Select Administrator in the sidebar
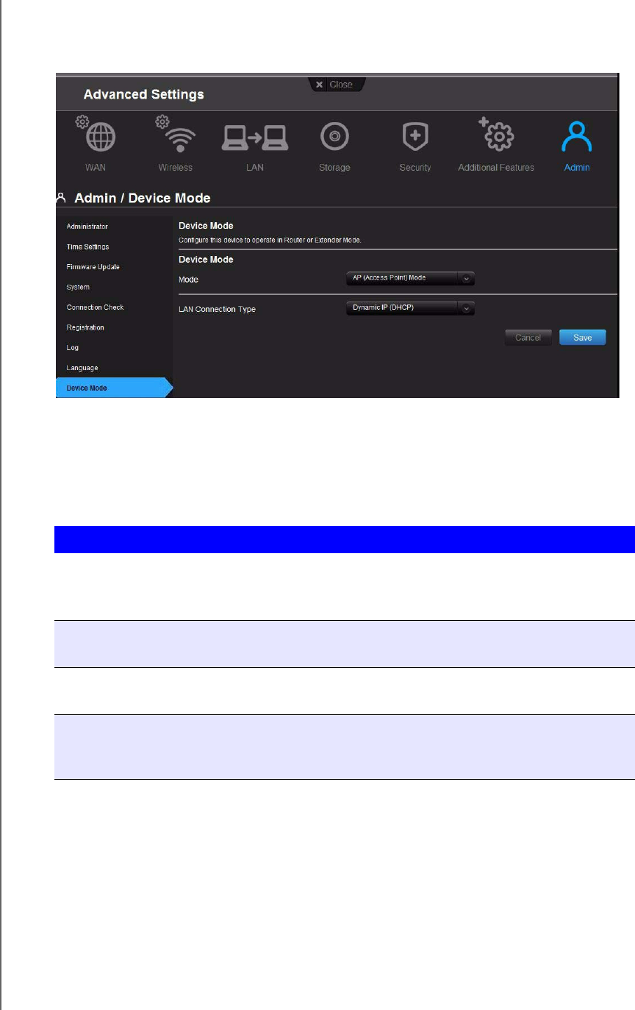 [87, 227]
